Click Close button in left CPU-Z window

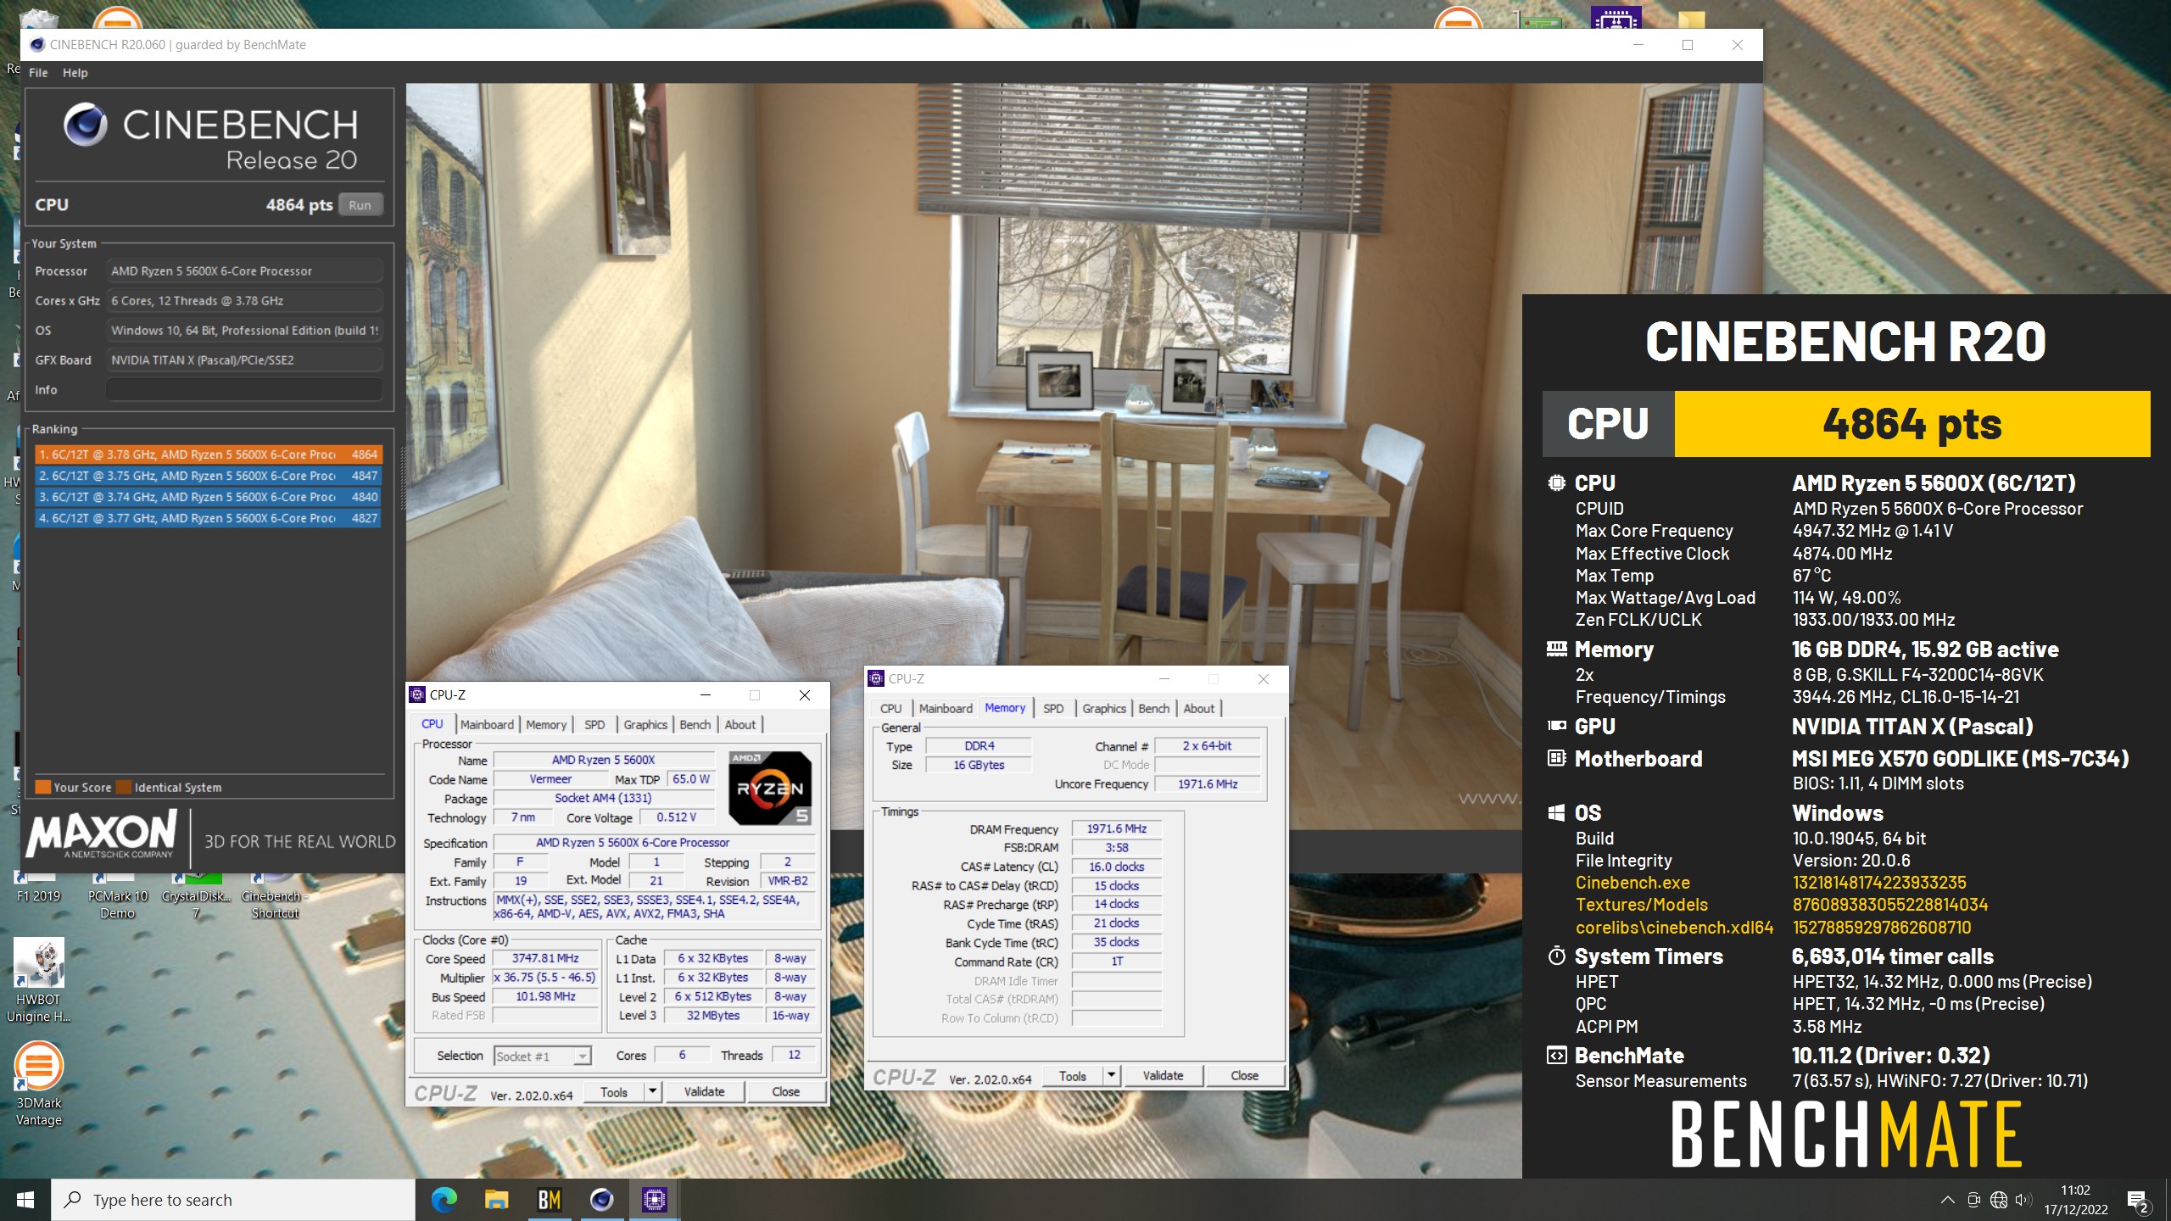[x=785, y=1092]
